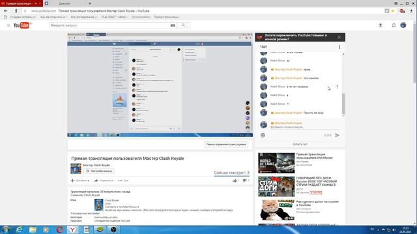Click the YouTube upload icon
Image resolution: width=417 pixels, height=234 pixels.
pos(381,25)
